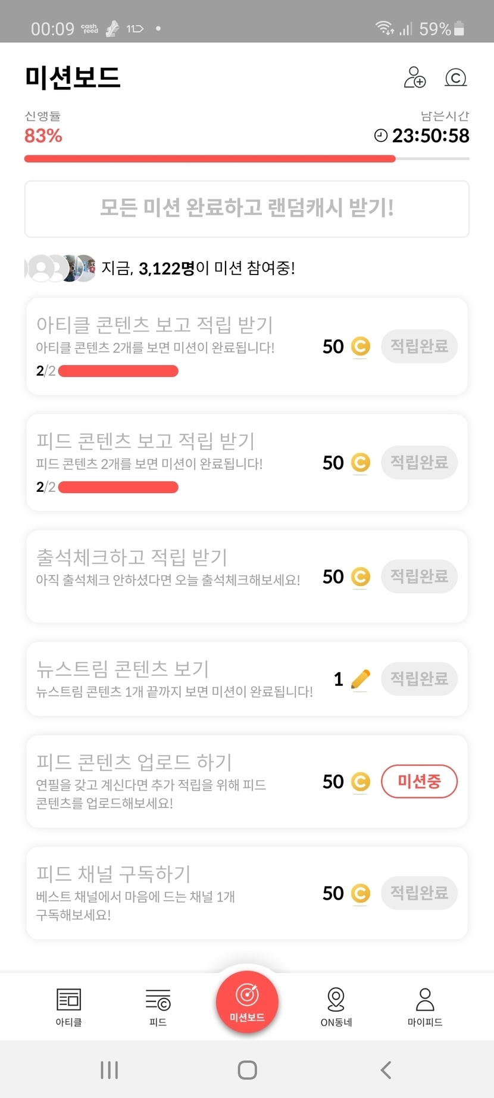This screenshot has width=494, height=1098.
Task: Open the cash coin balance icon
Action: point(456,77)
